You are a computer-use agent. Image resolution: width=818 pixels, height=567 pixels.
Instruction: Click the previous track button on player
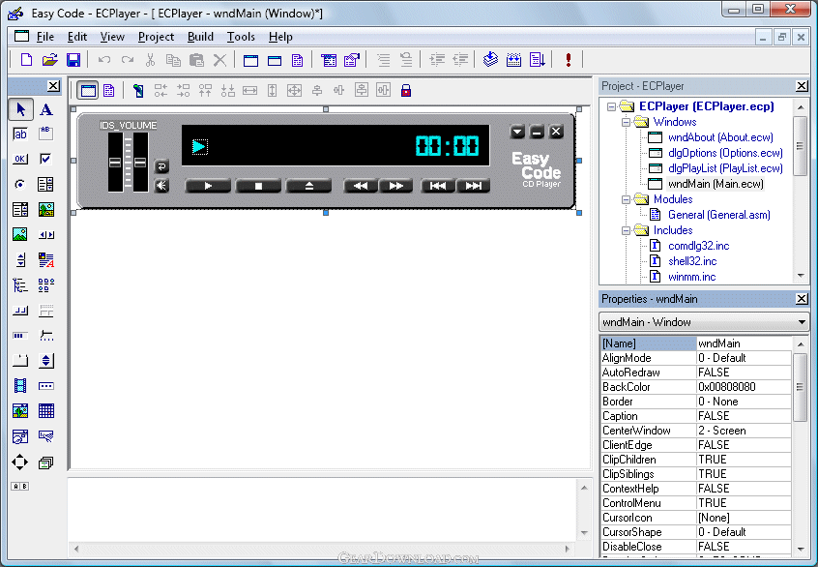coord(438,186)
